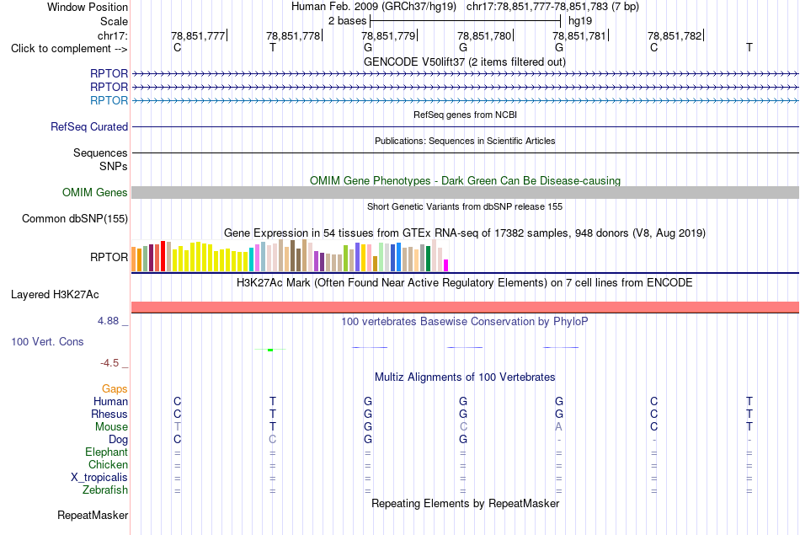Click base G below 78,851,780

pyautogui.click(x=463, y=47)
